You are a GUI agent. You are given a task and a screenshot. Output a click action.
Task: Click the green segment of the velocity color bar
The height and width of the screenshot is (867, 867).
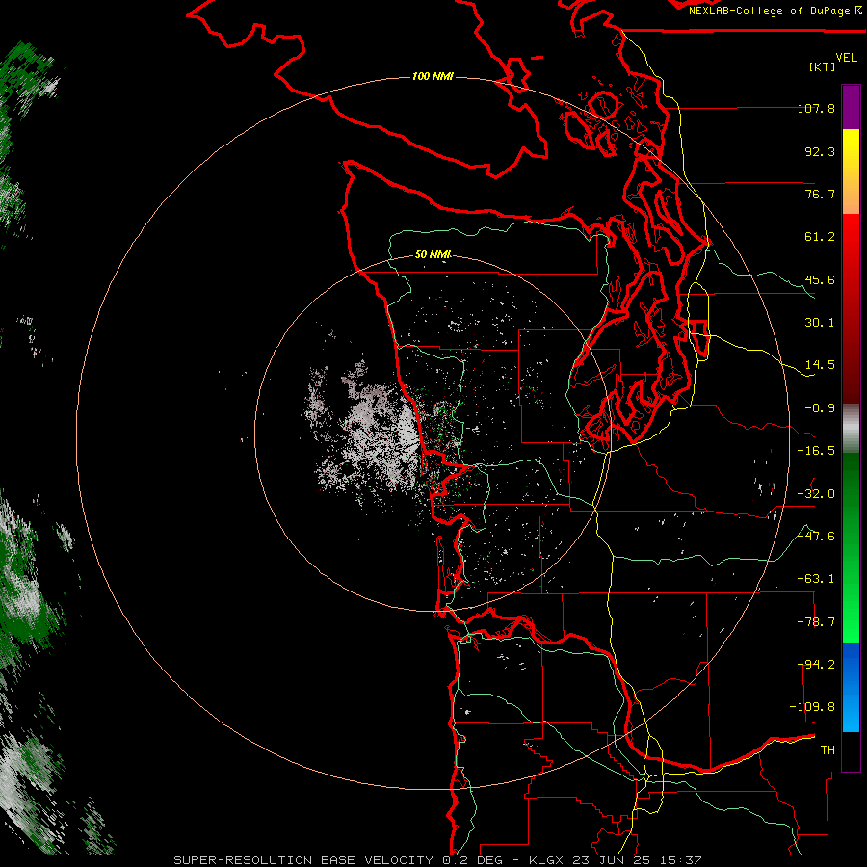(851, 547)
